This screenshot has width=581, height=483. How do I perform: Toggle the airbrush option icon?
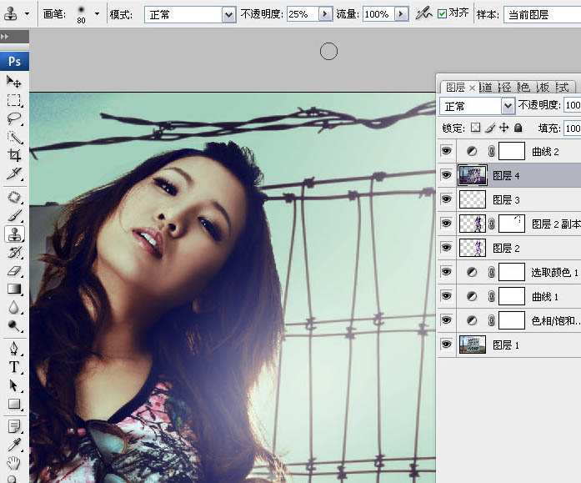pyautogui.click(x=424, y=14)
